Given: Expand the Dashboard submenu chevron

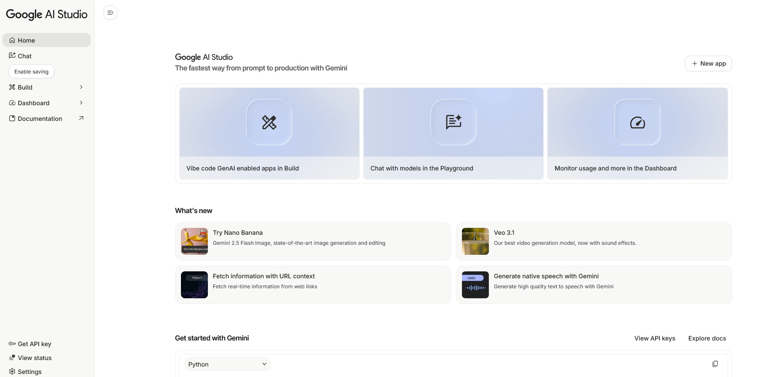Looking at the screenshot, I should [81, 103].
